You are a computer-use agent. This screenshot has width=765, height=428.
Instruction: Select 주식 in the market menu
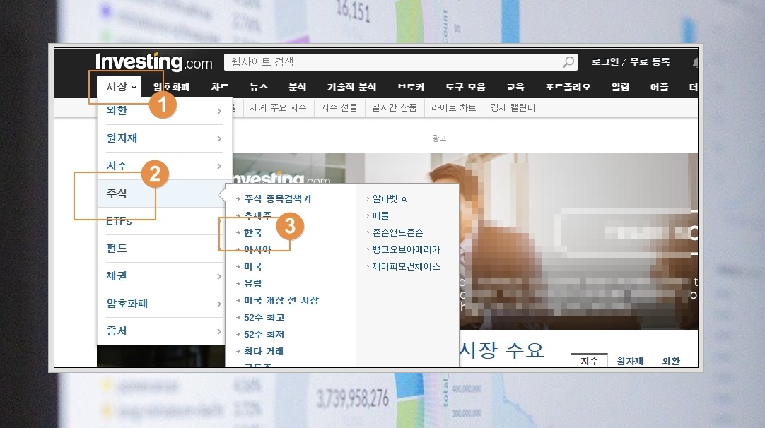(x=161, y=194)
